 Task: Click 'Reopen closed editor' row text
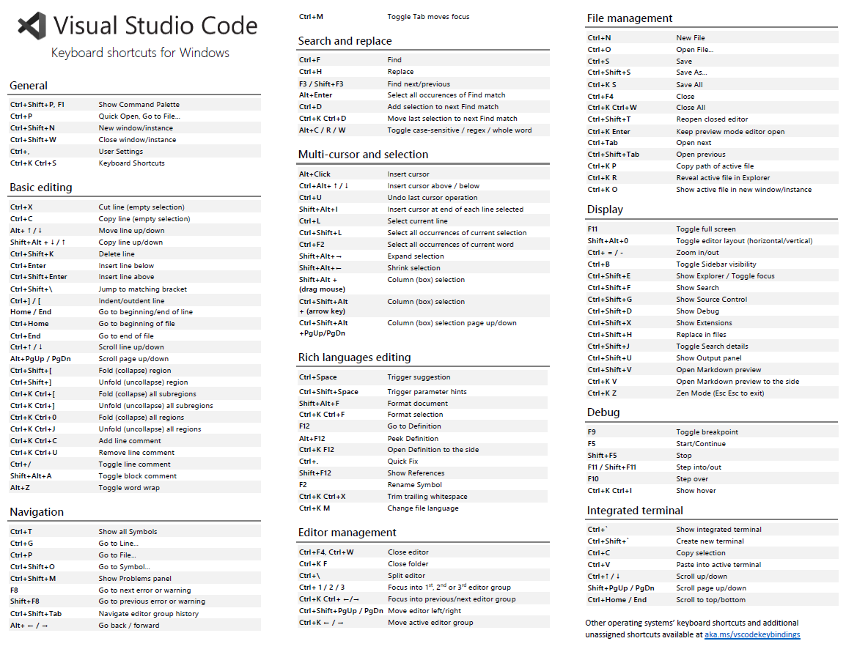(x=712, y=119)
